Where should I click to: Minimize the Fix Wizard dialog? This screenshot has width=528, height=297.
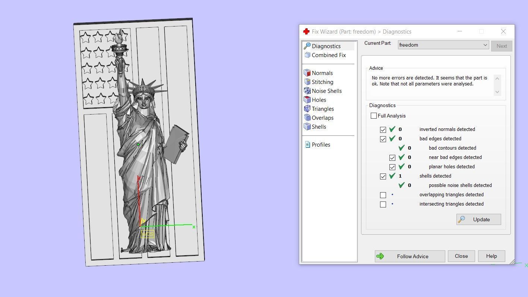459,32
